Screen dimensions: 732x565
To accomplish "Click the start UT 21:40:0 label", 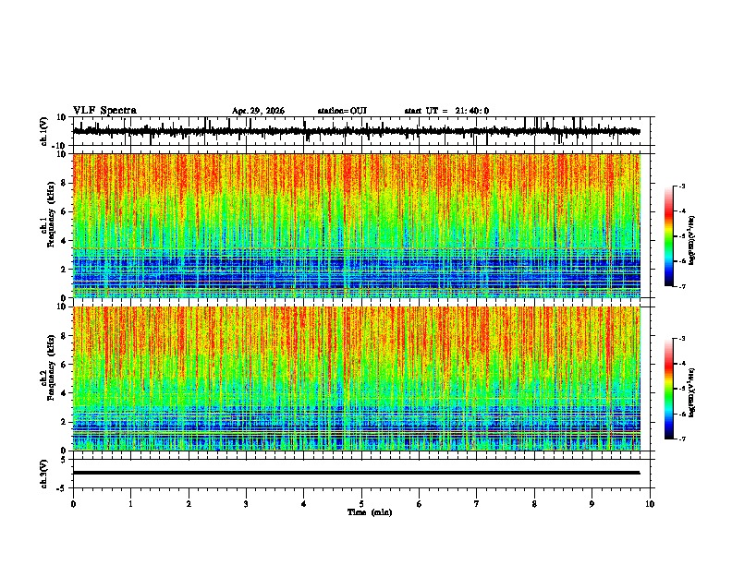I will [446, 111].
